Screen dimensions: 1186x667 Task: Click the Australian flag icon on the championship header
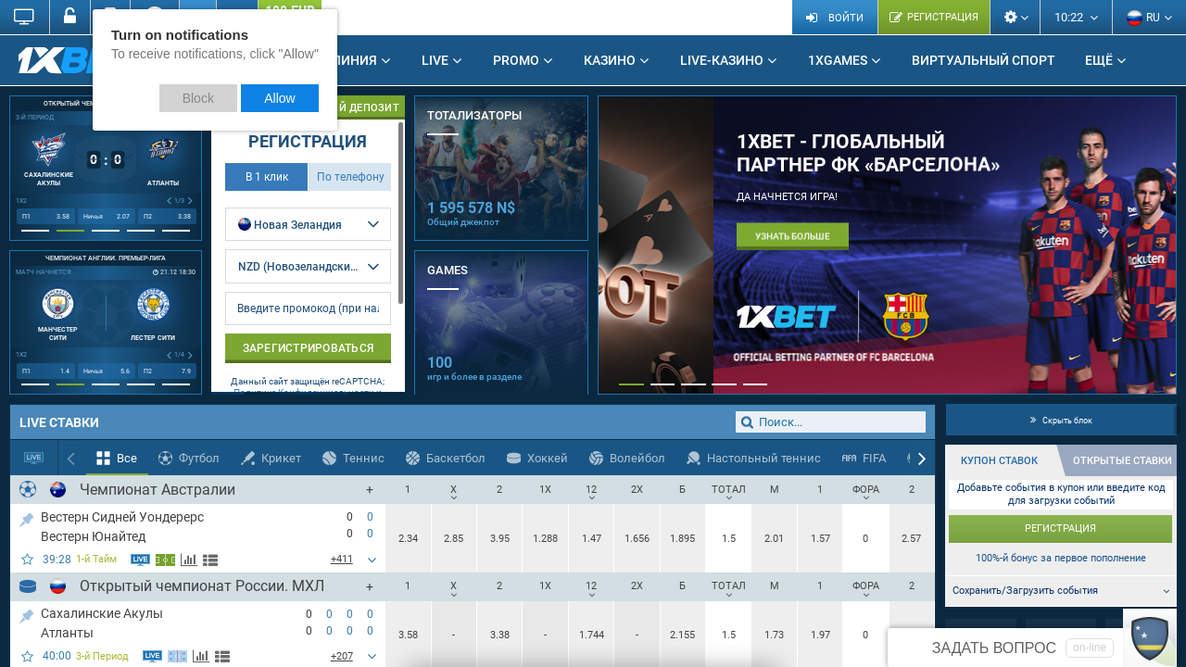point(58,489)
